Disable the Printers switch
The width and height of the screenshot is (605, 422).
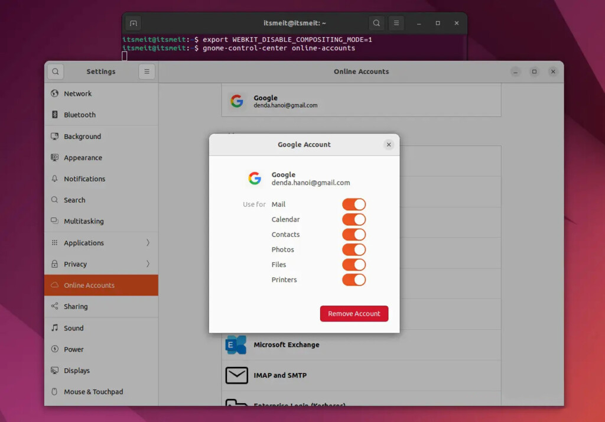(353, 280)
